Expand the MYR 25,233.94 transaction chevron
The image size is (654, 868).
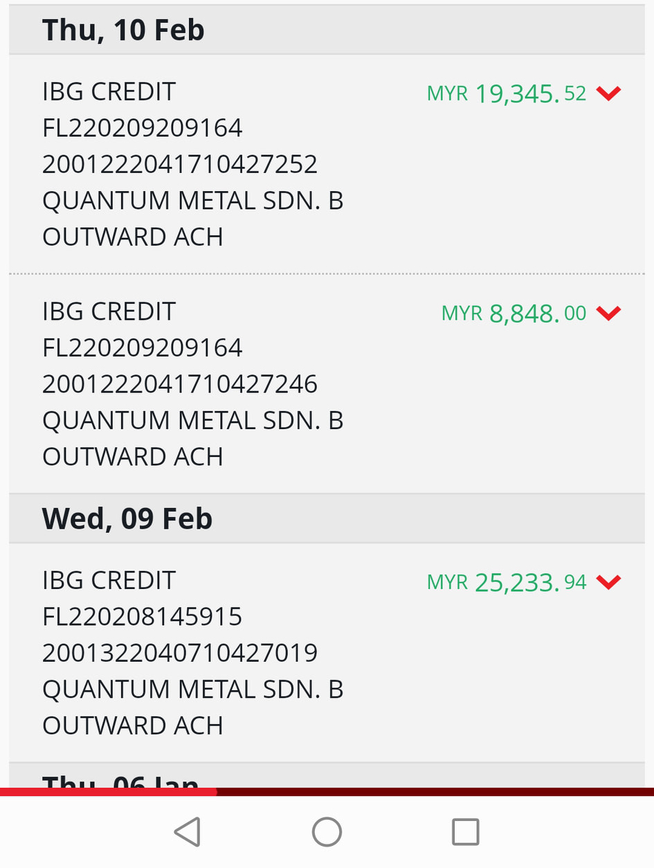608,582
